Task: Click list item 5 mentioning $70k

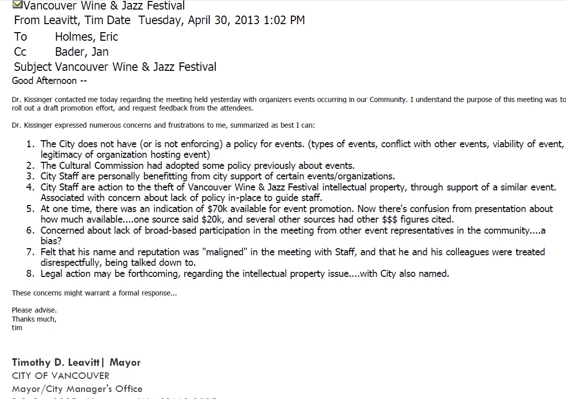Action: tap(290, 214)
